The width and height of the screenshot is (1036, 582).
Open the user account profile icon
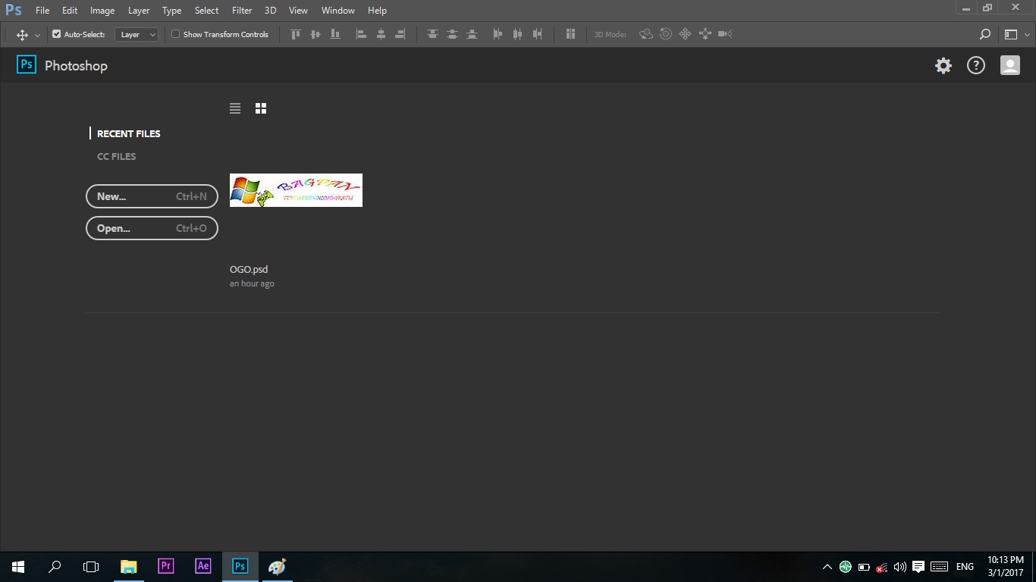(1010, 66)
